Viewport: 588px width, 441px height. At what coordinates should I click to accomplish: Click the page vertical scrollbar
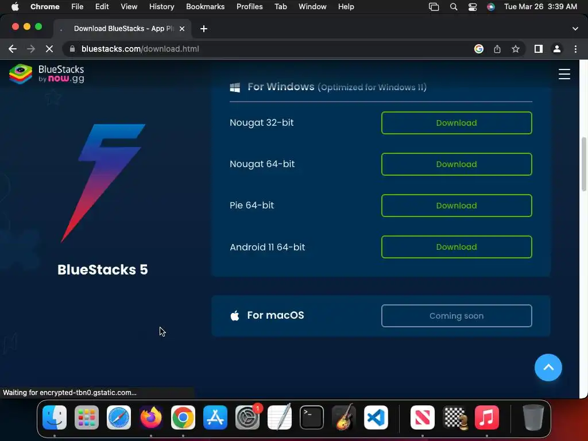(x=583, y=164)
